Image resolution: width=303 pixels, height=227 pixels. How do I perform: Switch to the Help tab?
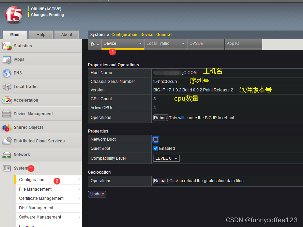[x=41, y=35]
